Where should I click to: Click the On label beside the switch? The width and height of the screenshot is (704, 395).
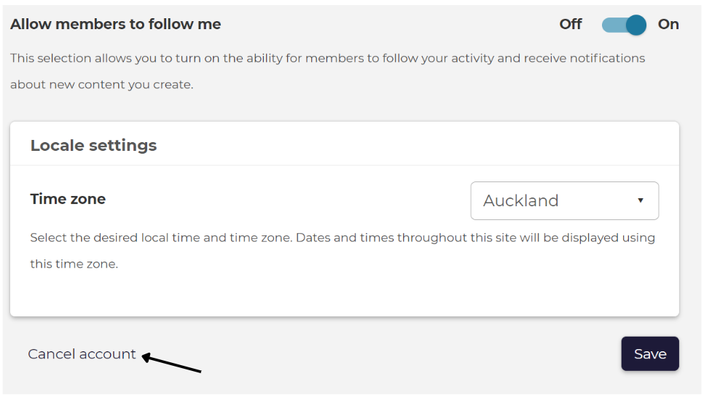[668, 24]
